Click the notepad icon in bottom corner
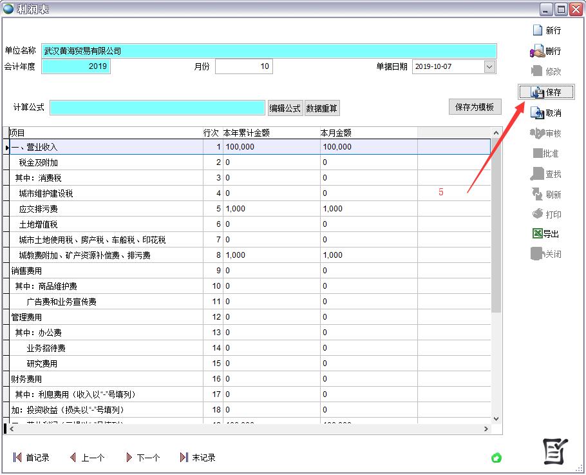Image resolution: width=586 pixels, height=475 pixels. [x=555, y=451]
